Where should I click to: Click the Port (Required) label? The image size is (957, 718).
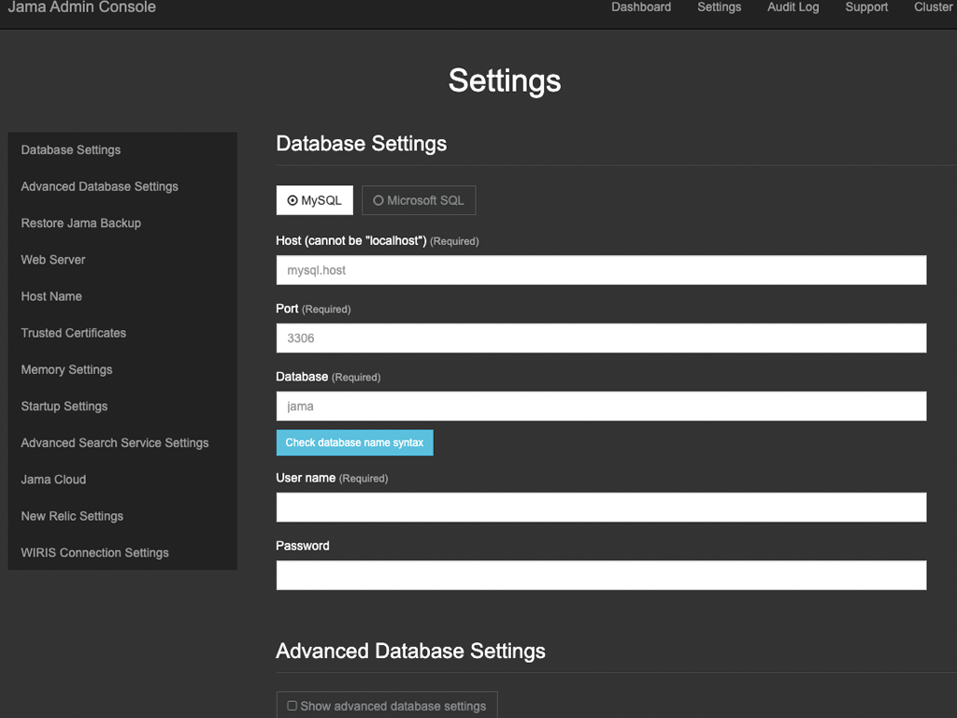pos(313,309)
